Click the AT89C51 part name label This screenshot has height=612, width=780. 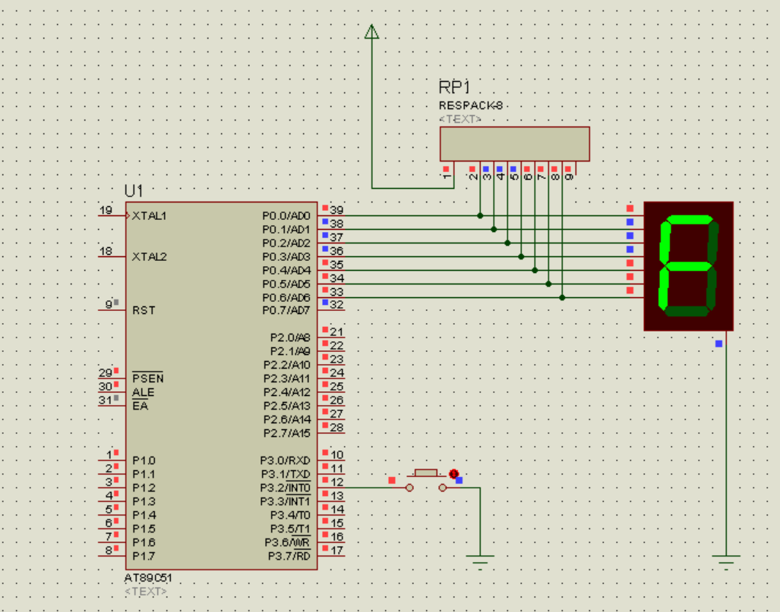pos(148,578)
